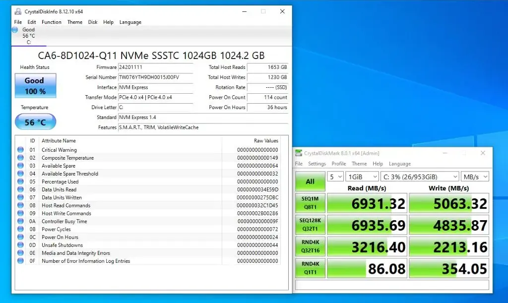Click the Features field S.M.A.R.T., TRIM text

203,127
